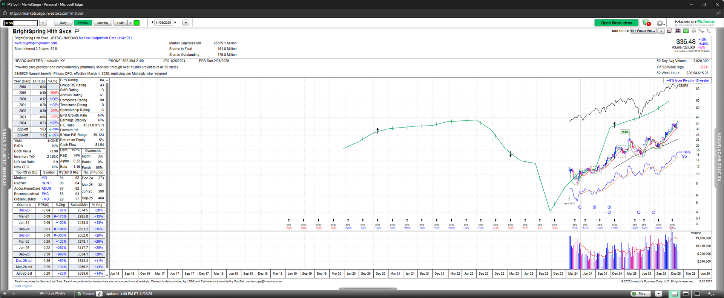This screenshot has width=724, height=298.
Task: Toggle the green real-time indicator square
Action: [137, 23]
